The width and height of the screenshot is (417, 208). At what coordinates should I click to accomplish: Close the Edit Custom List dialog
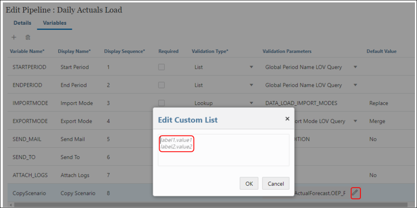pyautogui.click(x=287, y=119)
